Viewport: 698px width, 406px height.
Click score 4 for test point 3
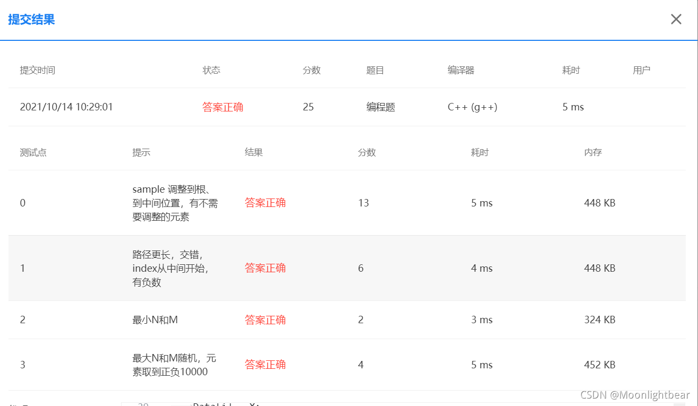[361, 365]
